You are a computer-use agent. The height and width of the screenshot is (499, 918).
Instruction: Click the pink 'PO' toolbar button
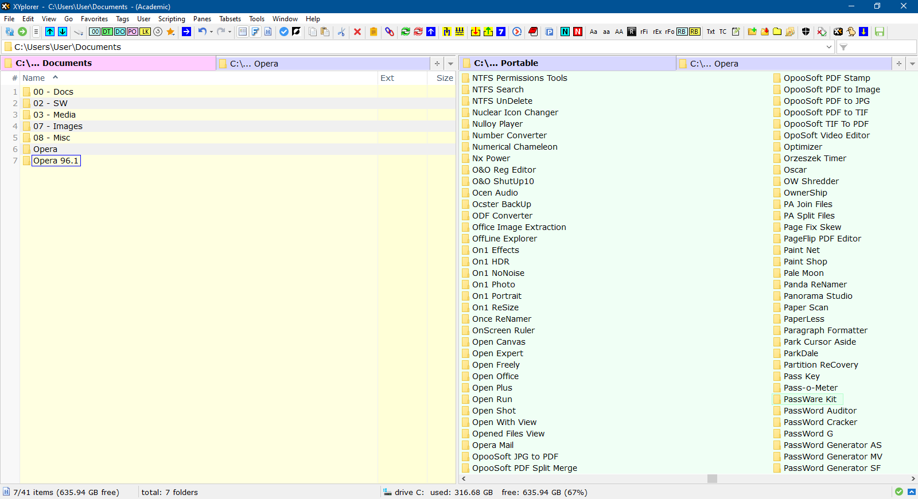[133, 32]
